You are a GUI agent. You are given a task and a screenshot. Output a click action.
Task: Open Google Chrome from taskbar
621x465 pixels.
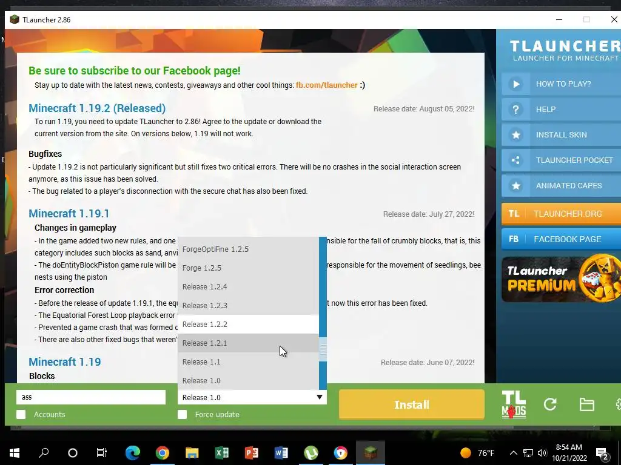(163, 453)
